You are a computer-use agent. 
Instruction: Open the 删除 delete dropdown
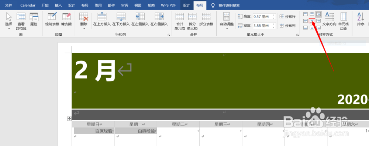pos(83,21)
